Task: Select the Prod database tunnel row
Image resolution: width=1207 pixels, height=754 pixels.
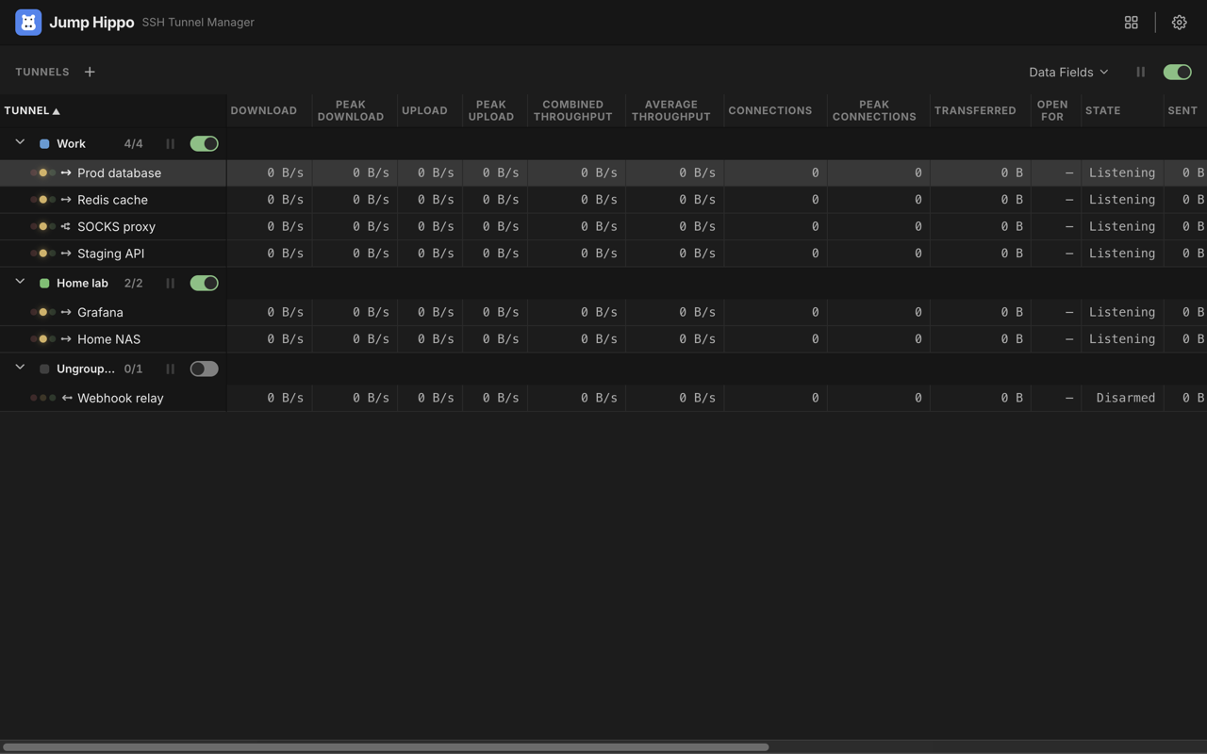Action: (603, 173)
